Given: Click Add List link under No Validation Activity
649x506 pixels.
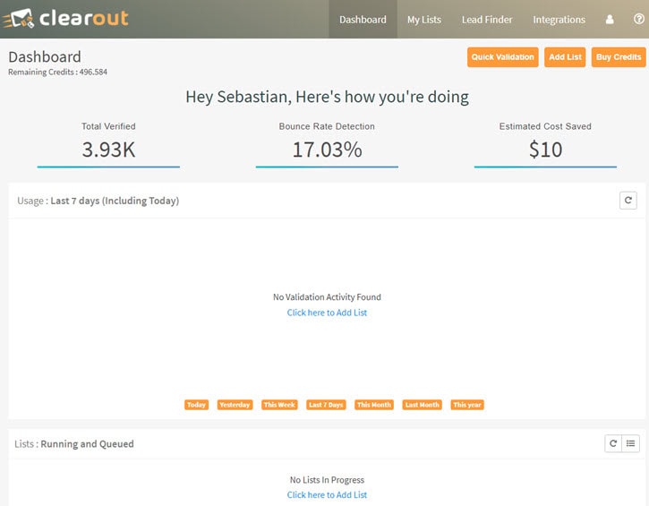Looking at the screenshot, I should [327, 313].
